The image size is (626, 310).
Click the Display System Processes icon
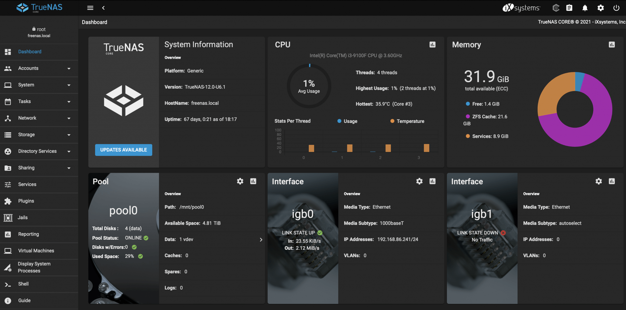pos(8,268)
